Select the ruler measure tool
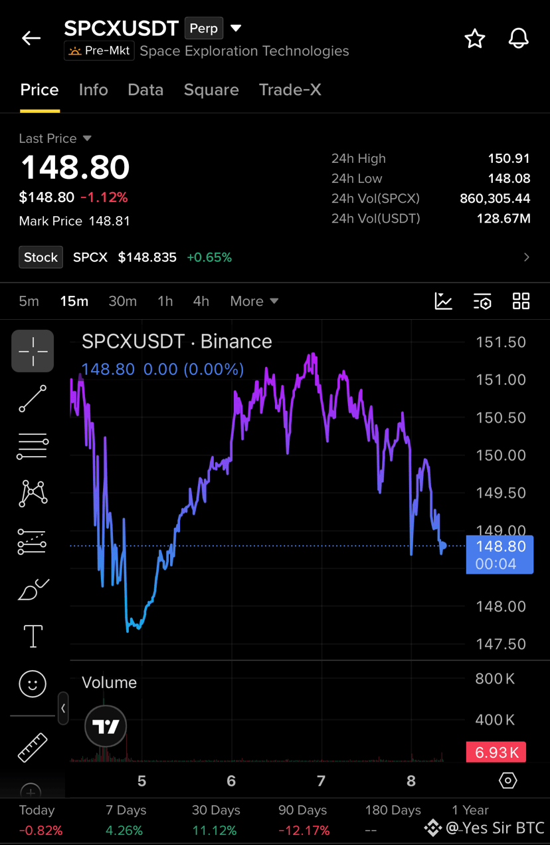This screenshot has height=845, width=550. 33,747
